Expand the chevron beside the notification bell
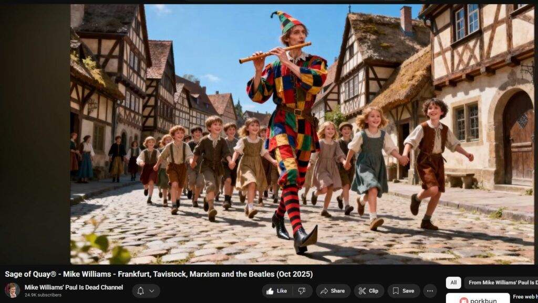Viewport: 538px width, 303px height. pyautogui.click(x=152, y=291)
